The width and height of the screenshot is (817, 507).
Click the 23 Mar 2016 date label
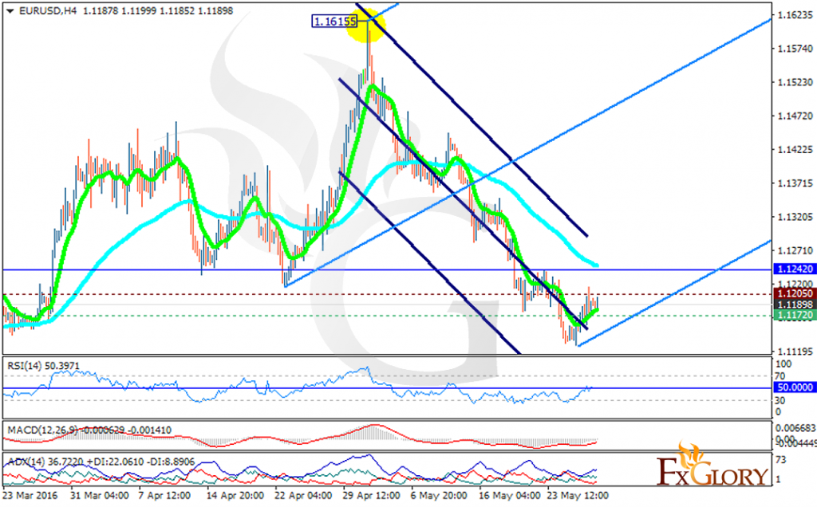[30, 495]
